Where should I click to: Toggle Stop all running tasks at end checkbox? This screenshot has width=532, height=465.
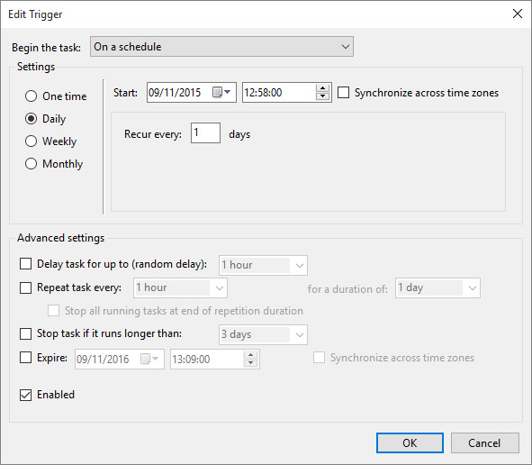tap(54, 311)
